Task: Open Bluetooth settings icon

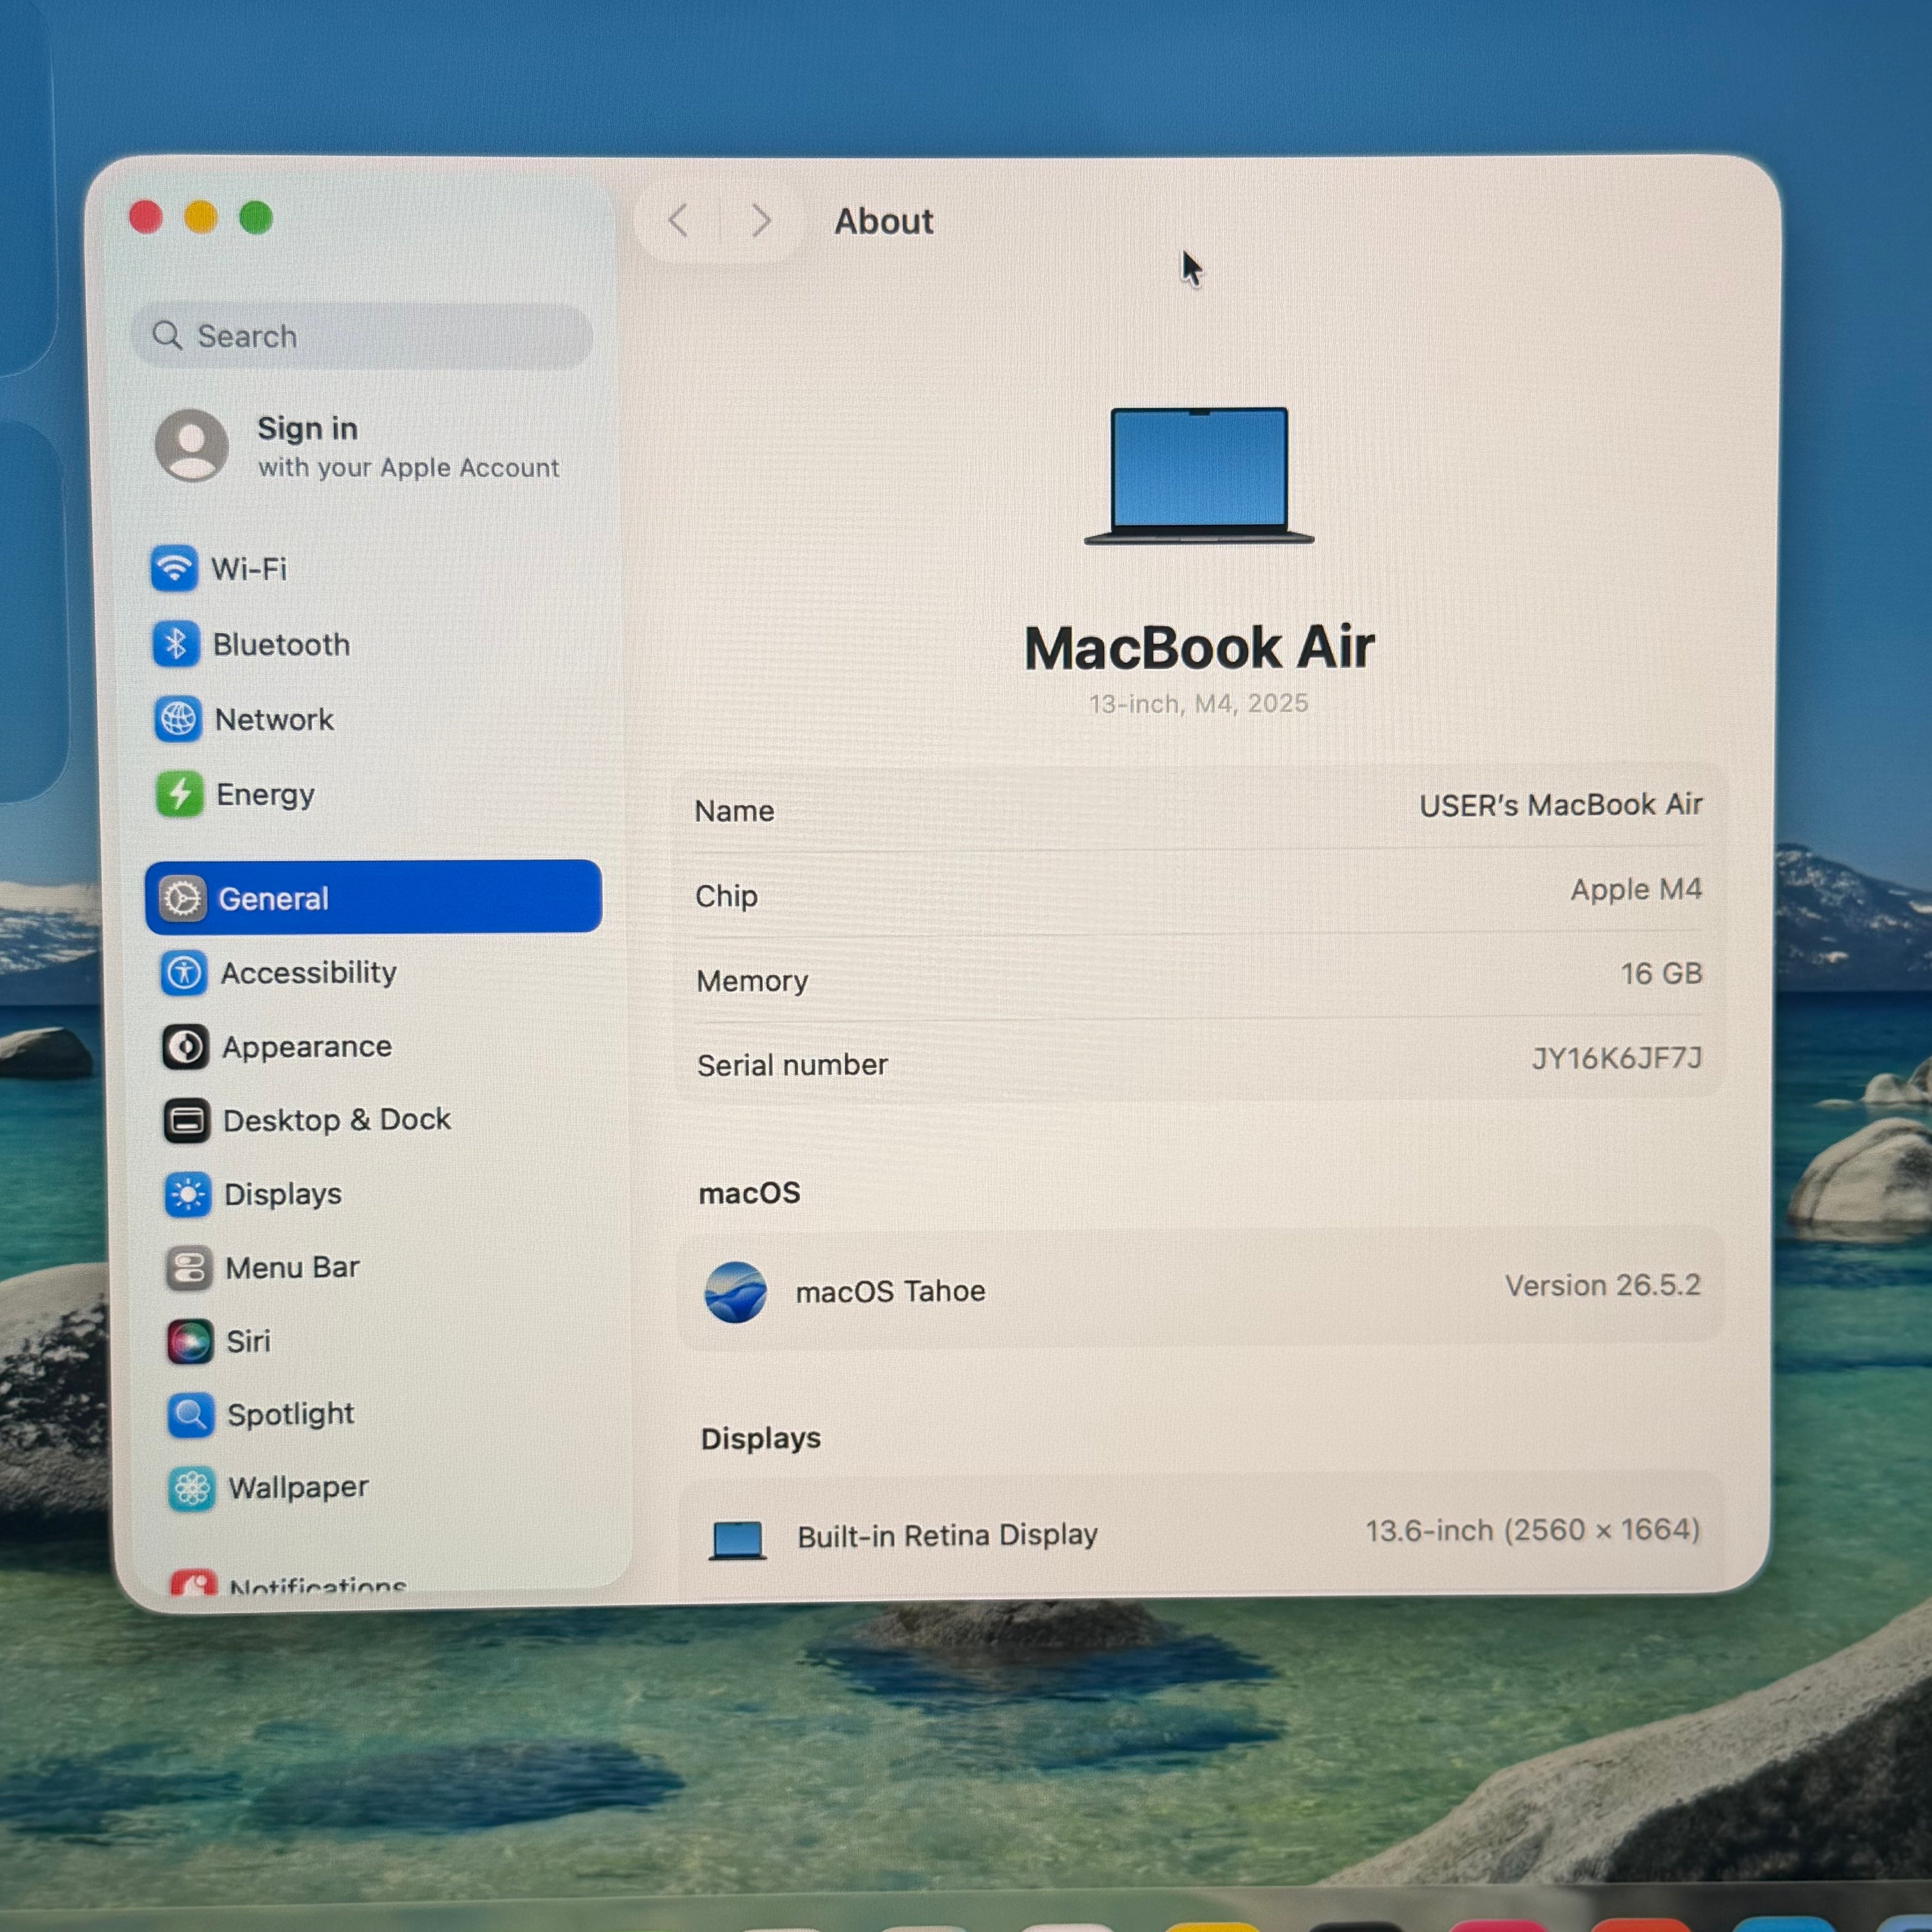Action: (176, 643)
